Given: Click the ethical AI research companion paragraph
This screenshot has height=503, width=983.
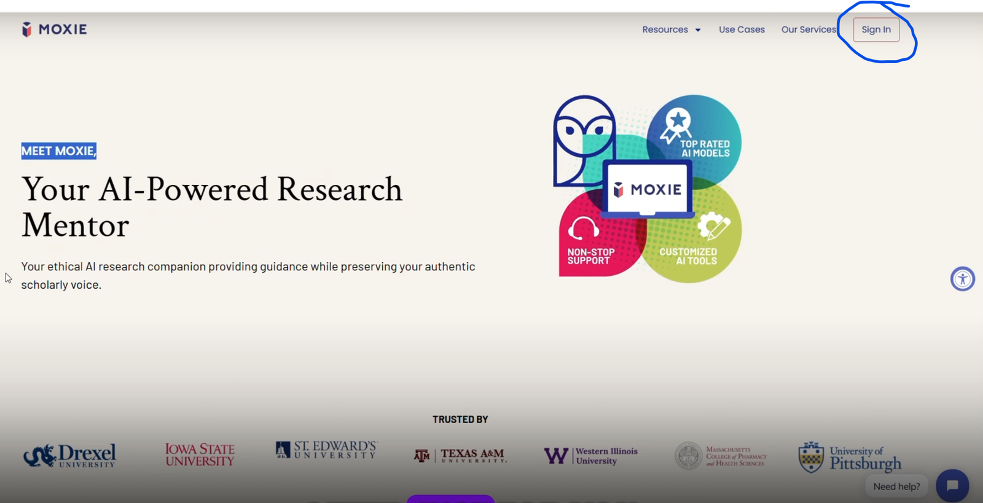Looking at the screenshot, I should pos(248,275).
